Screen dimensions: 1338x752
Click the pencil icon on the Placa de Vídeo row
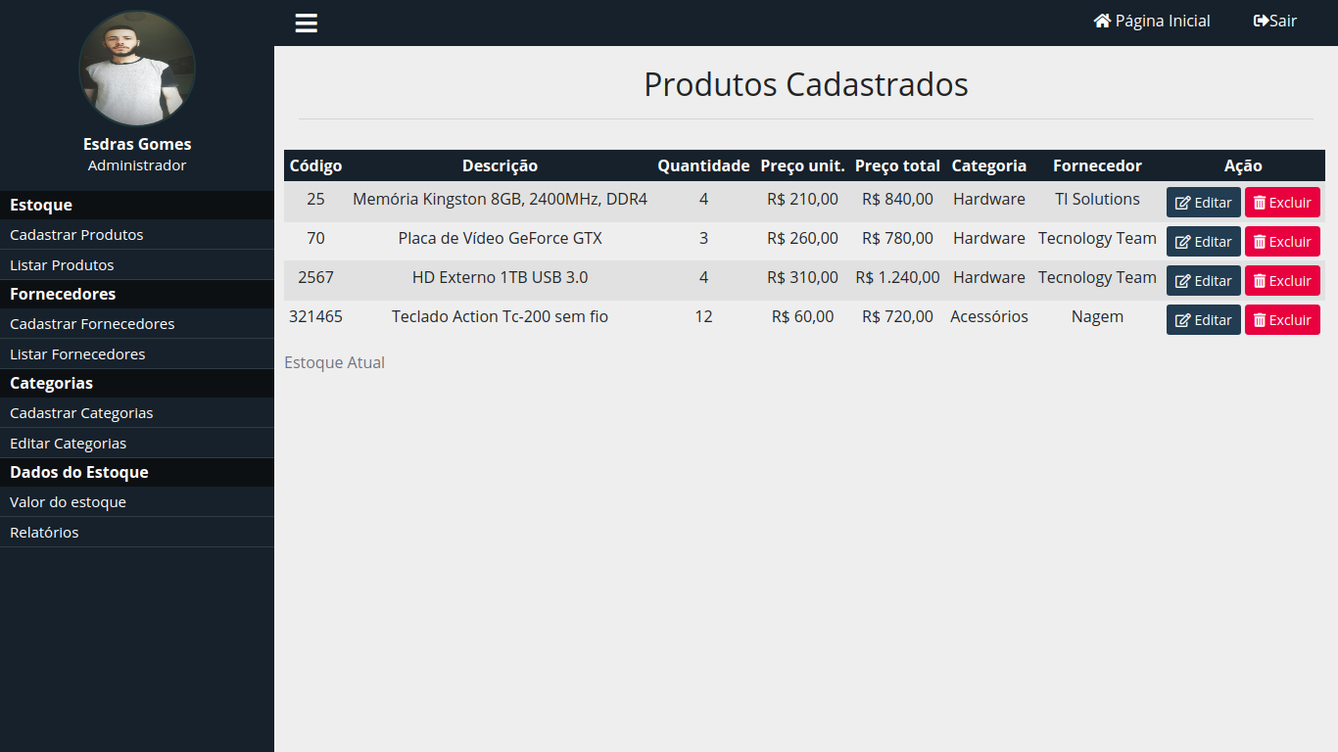[x=1183, y=241]
